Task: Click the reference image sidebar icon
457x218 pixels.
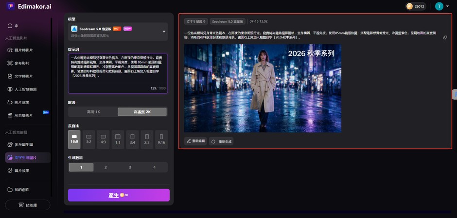Action: tap(10, 144)
